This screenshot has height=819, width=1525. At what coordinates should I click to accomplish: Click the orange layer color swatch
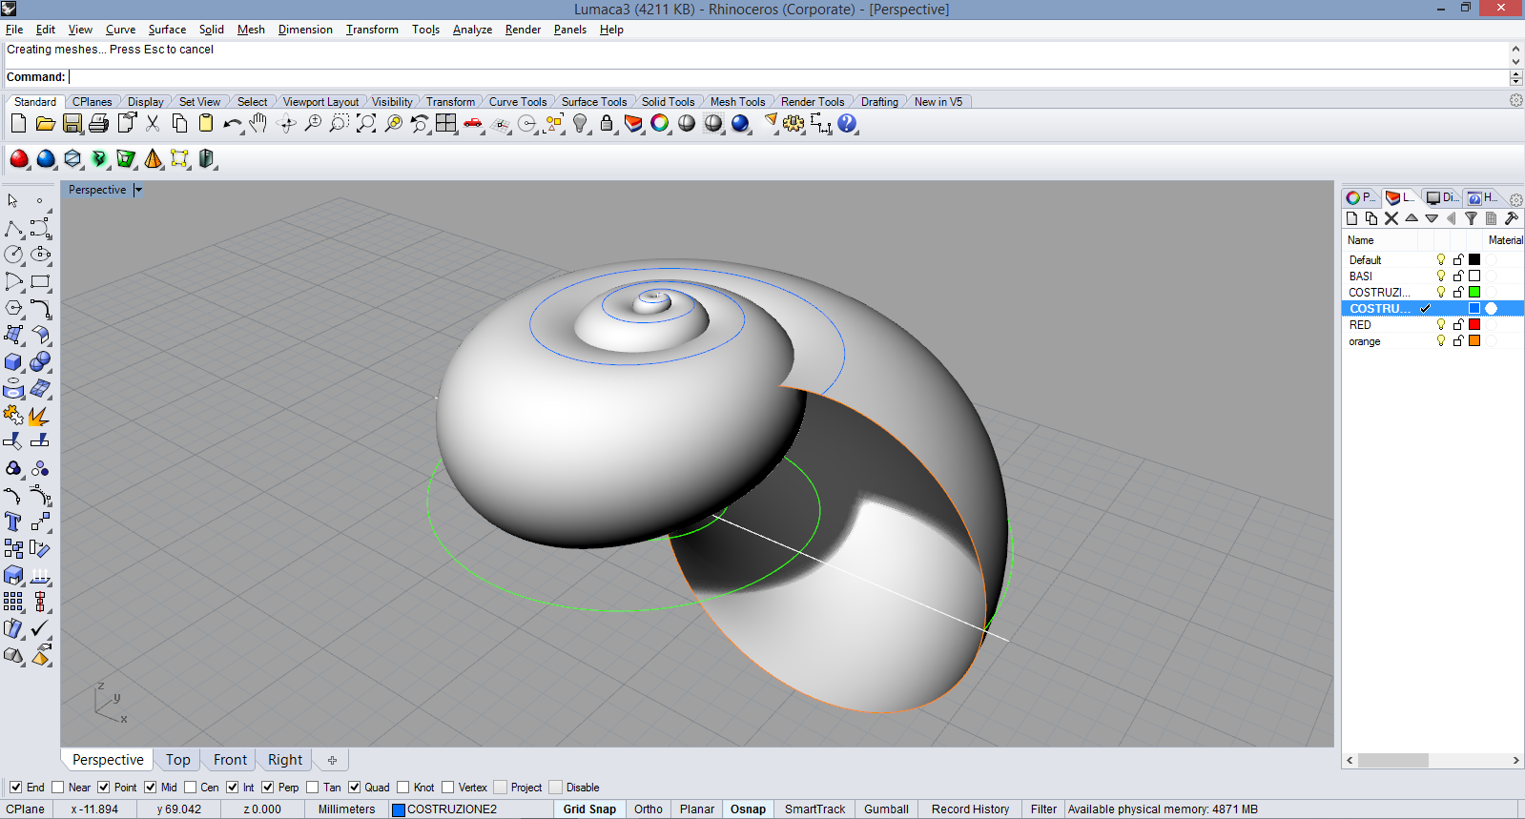(x=1474, y=341)
